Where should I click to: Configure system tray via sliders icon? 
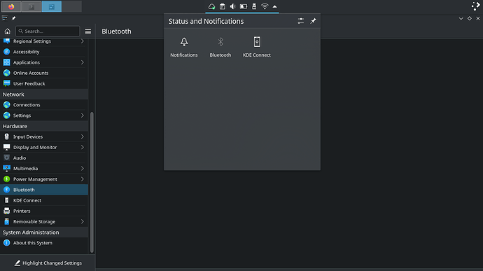click(x=300, y=21)
